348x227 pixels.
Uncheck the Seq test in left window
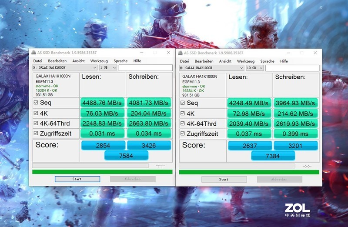(x=36, y=103)
